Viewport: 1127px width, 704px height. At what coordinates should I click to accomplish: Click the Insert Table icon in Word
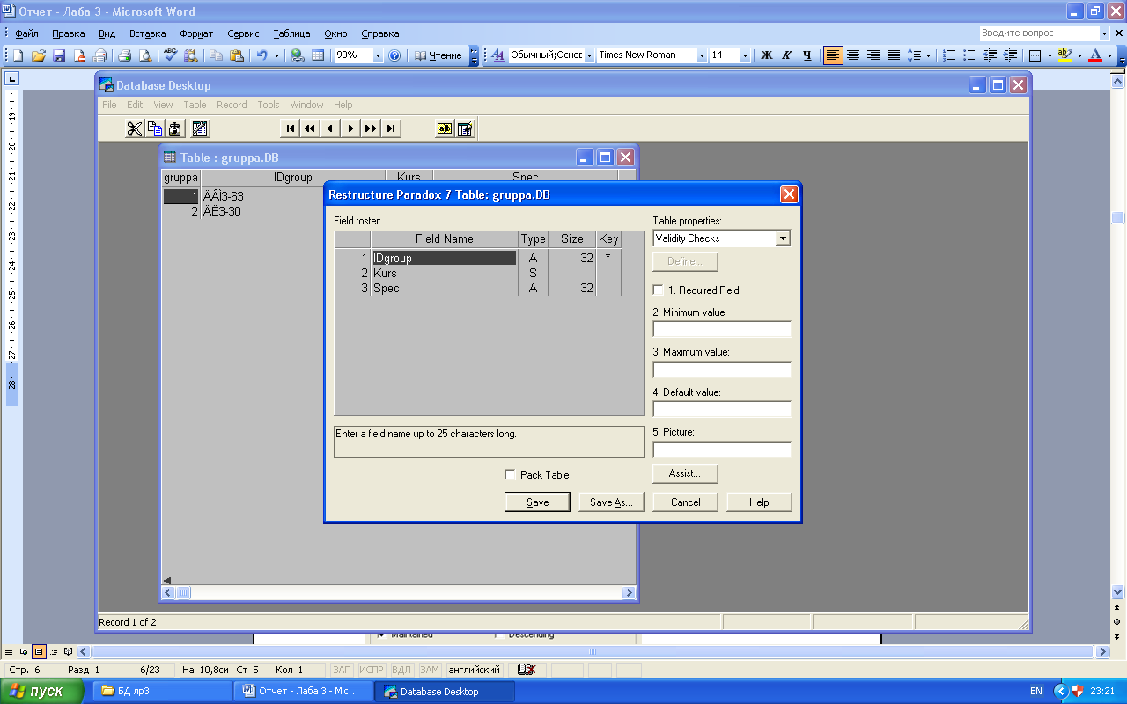pyautogui.click(x=318, y=55)
